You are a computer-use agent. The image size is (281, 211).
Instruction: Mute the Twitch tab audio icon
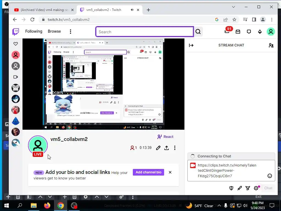point(132,10)
